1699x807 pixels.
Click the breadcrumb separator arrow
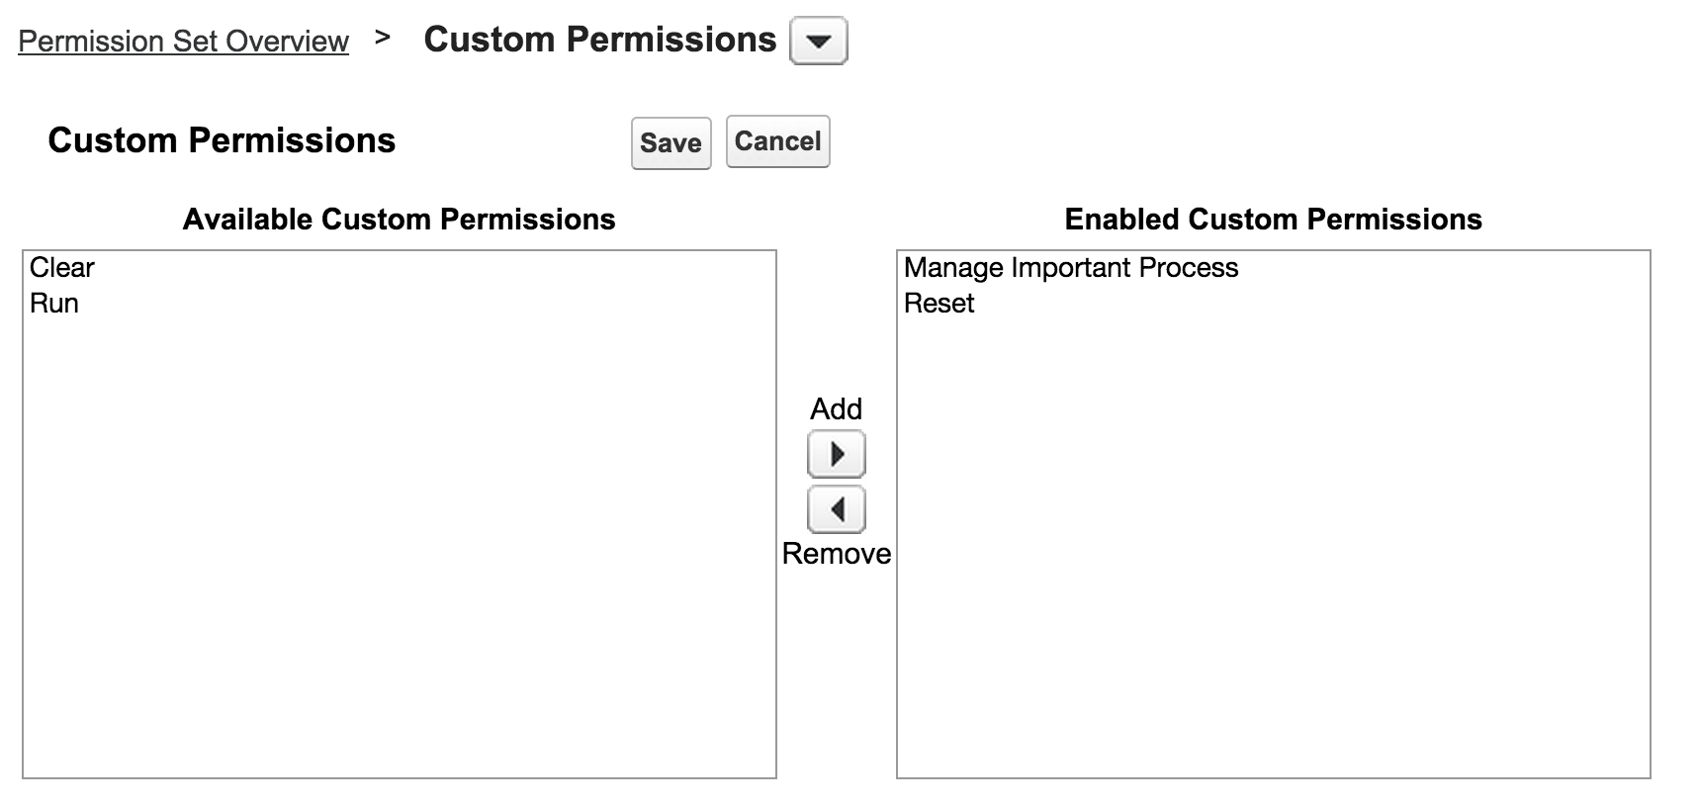coord(383,38)
